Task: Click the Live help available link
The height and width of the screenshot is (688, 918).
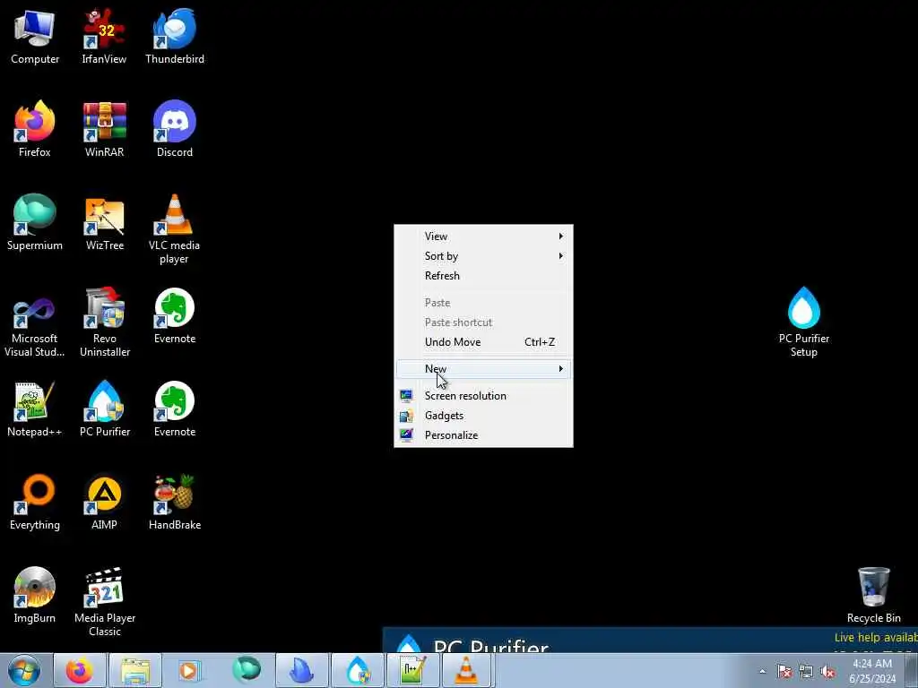Action: click(x=876, y=637)
